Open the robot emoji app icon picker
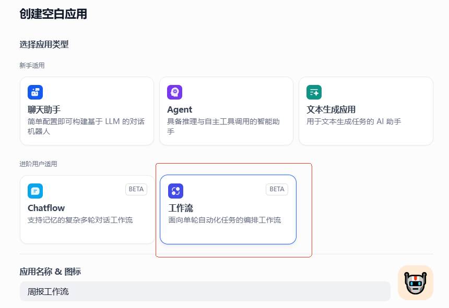This screenshot has width=449, height=308. coord(415,283)
